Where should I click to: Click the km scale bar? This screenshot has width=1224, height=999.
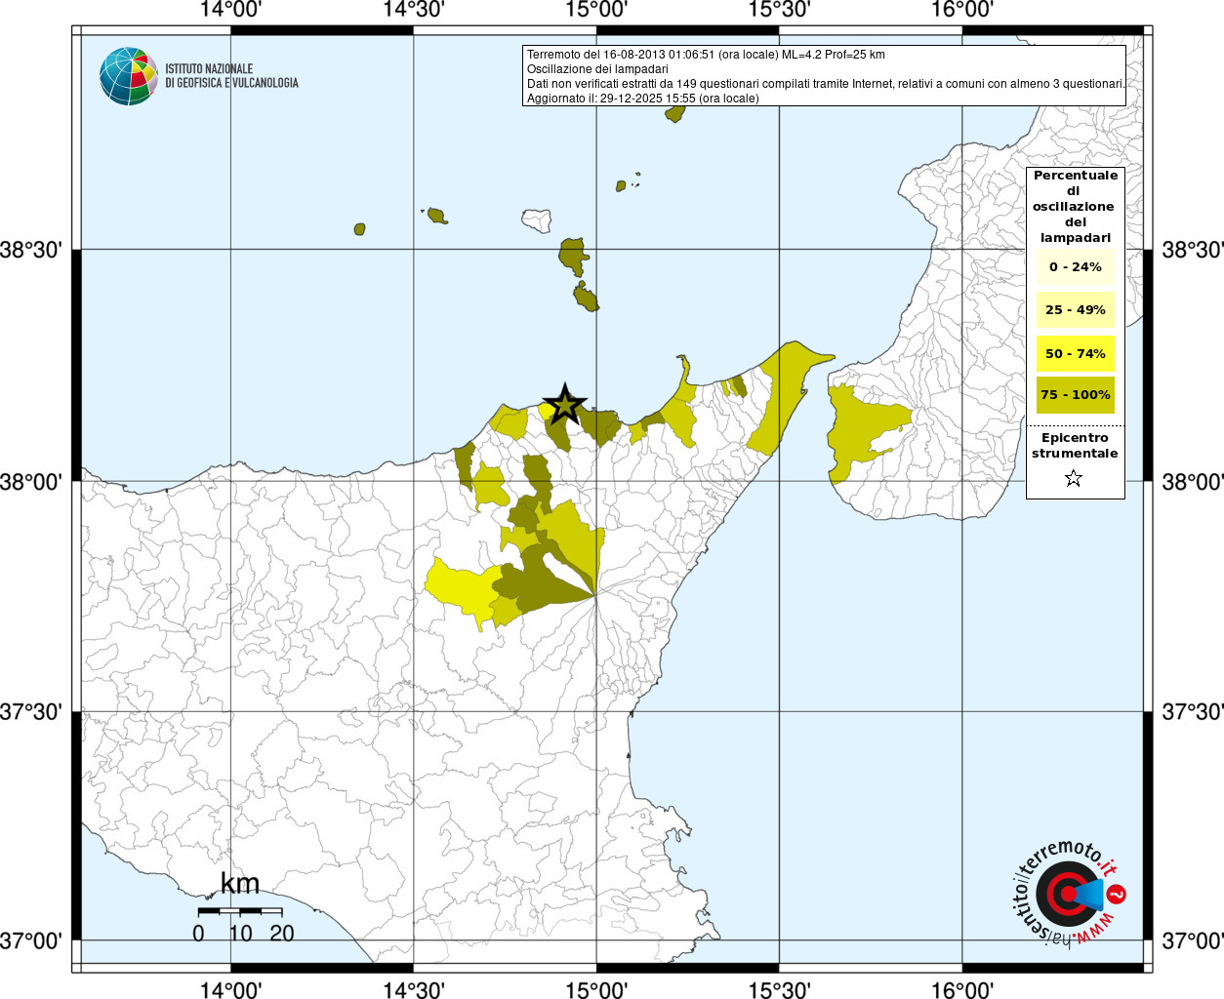point(240,911)
